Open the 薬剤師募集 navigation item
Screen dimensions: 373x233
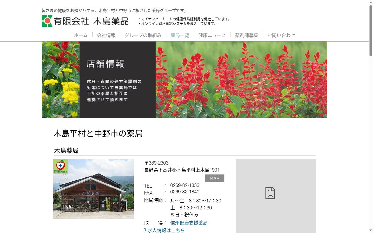click(x=247, y=35)
